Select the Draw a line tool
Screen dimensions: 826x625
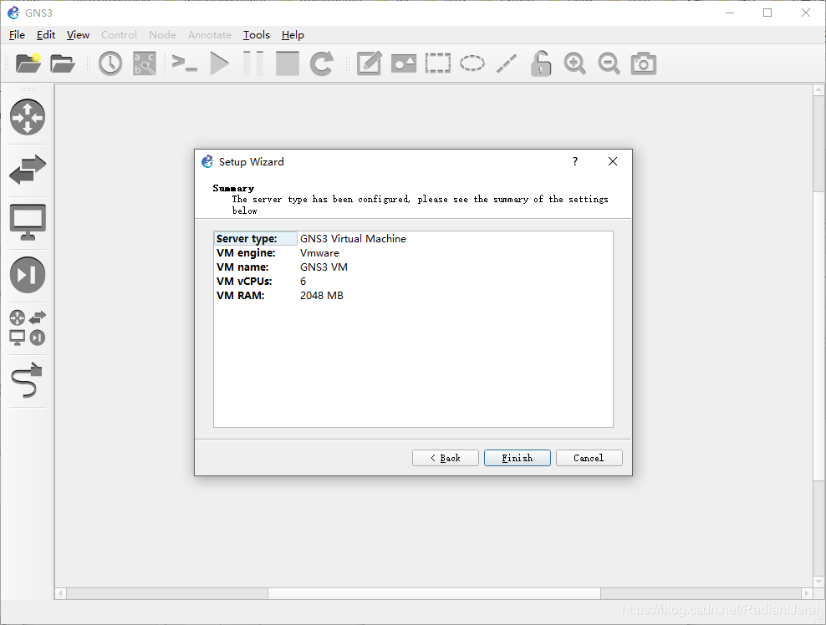[x=507, y=64]
